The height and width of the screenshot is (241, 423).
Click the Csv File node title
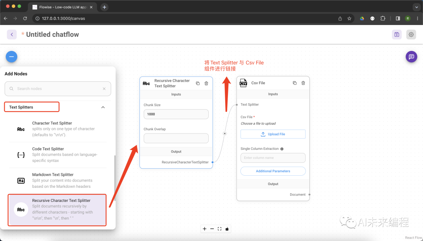258,83
